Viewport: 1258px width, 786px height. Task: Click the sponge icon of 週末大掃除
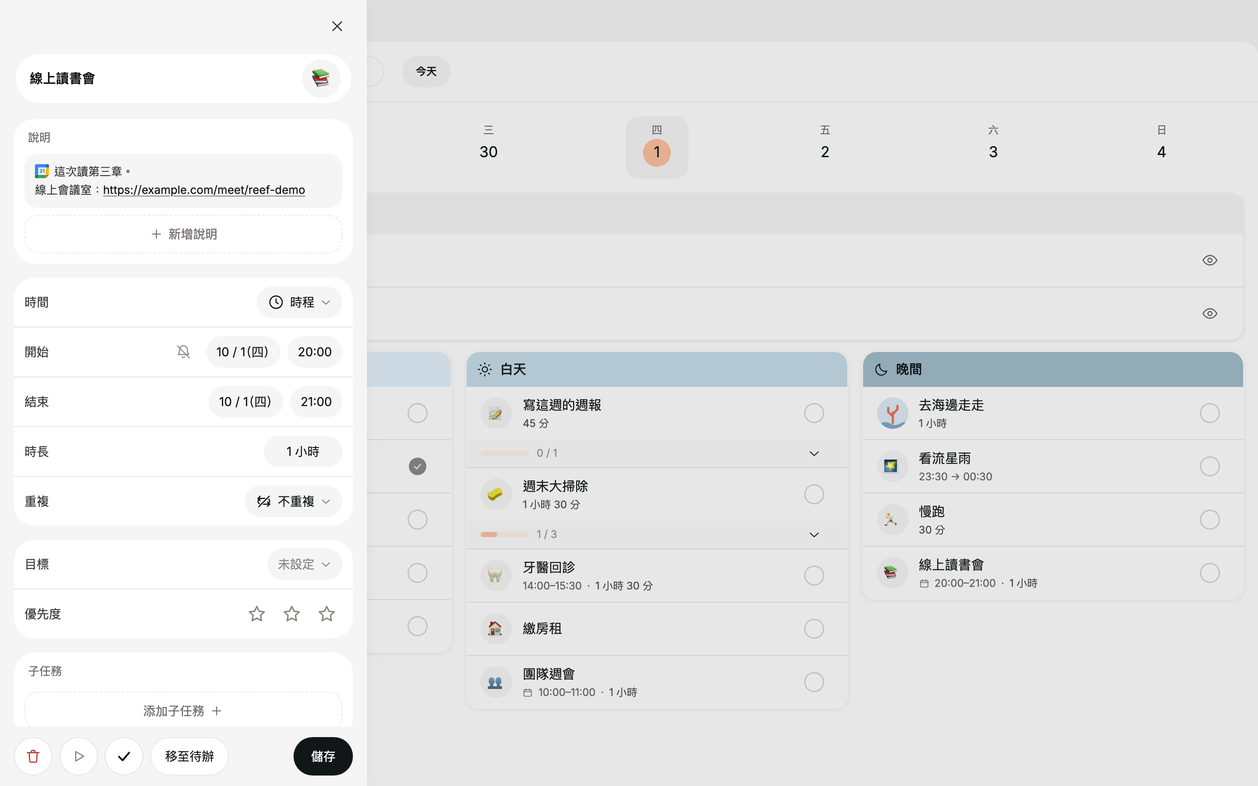point(495,494)
